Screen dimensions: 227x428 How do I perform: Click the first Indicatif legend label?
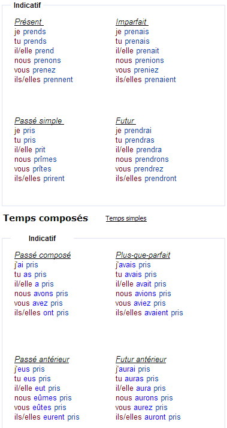click(x=27, y=5)
